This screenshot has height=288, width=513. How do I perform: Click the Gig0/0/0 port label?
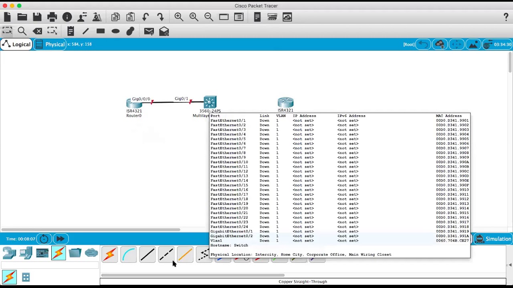click(141, 99)
